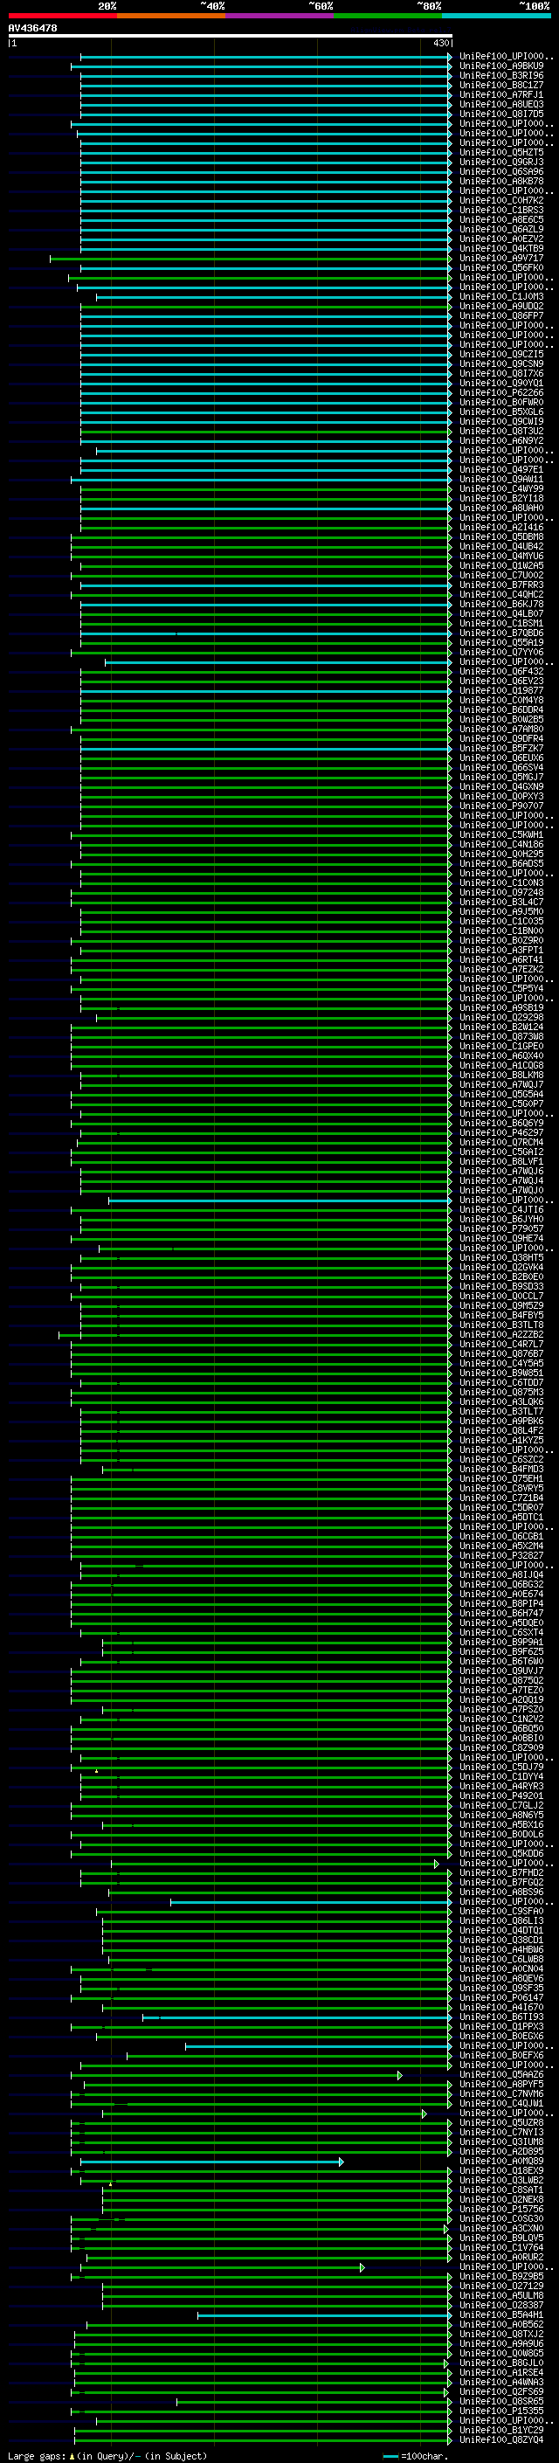This screenshot has height=2463, width=559.
Task: Click hit label UniRef100_Q75EH1
Action: (501, 1479)
